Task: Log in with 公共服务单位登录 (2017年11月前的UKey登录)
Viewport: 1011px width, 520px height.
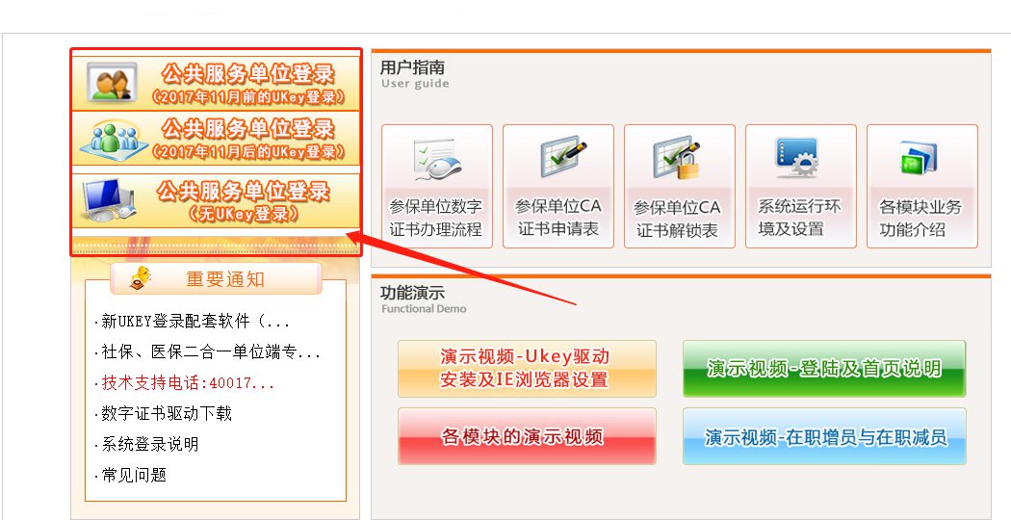Action: (216, 83)
